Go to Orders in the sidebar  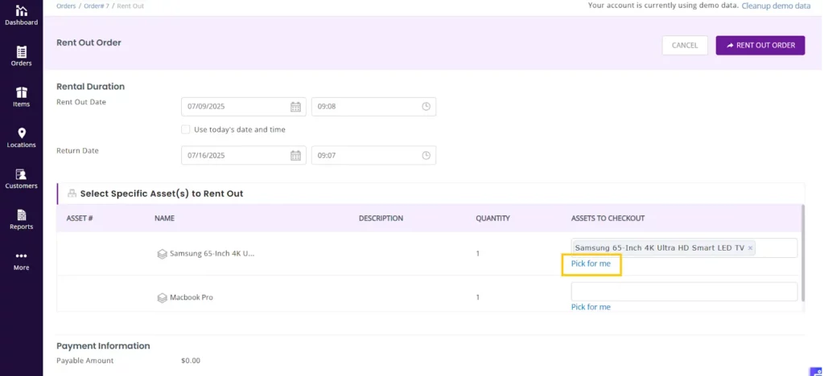pos(21,55)
